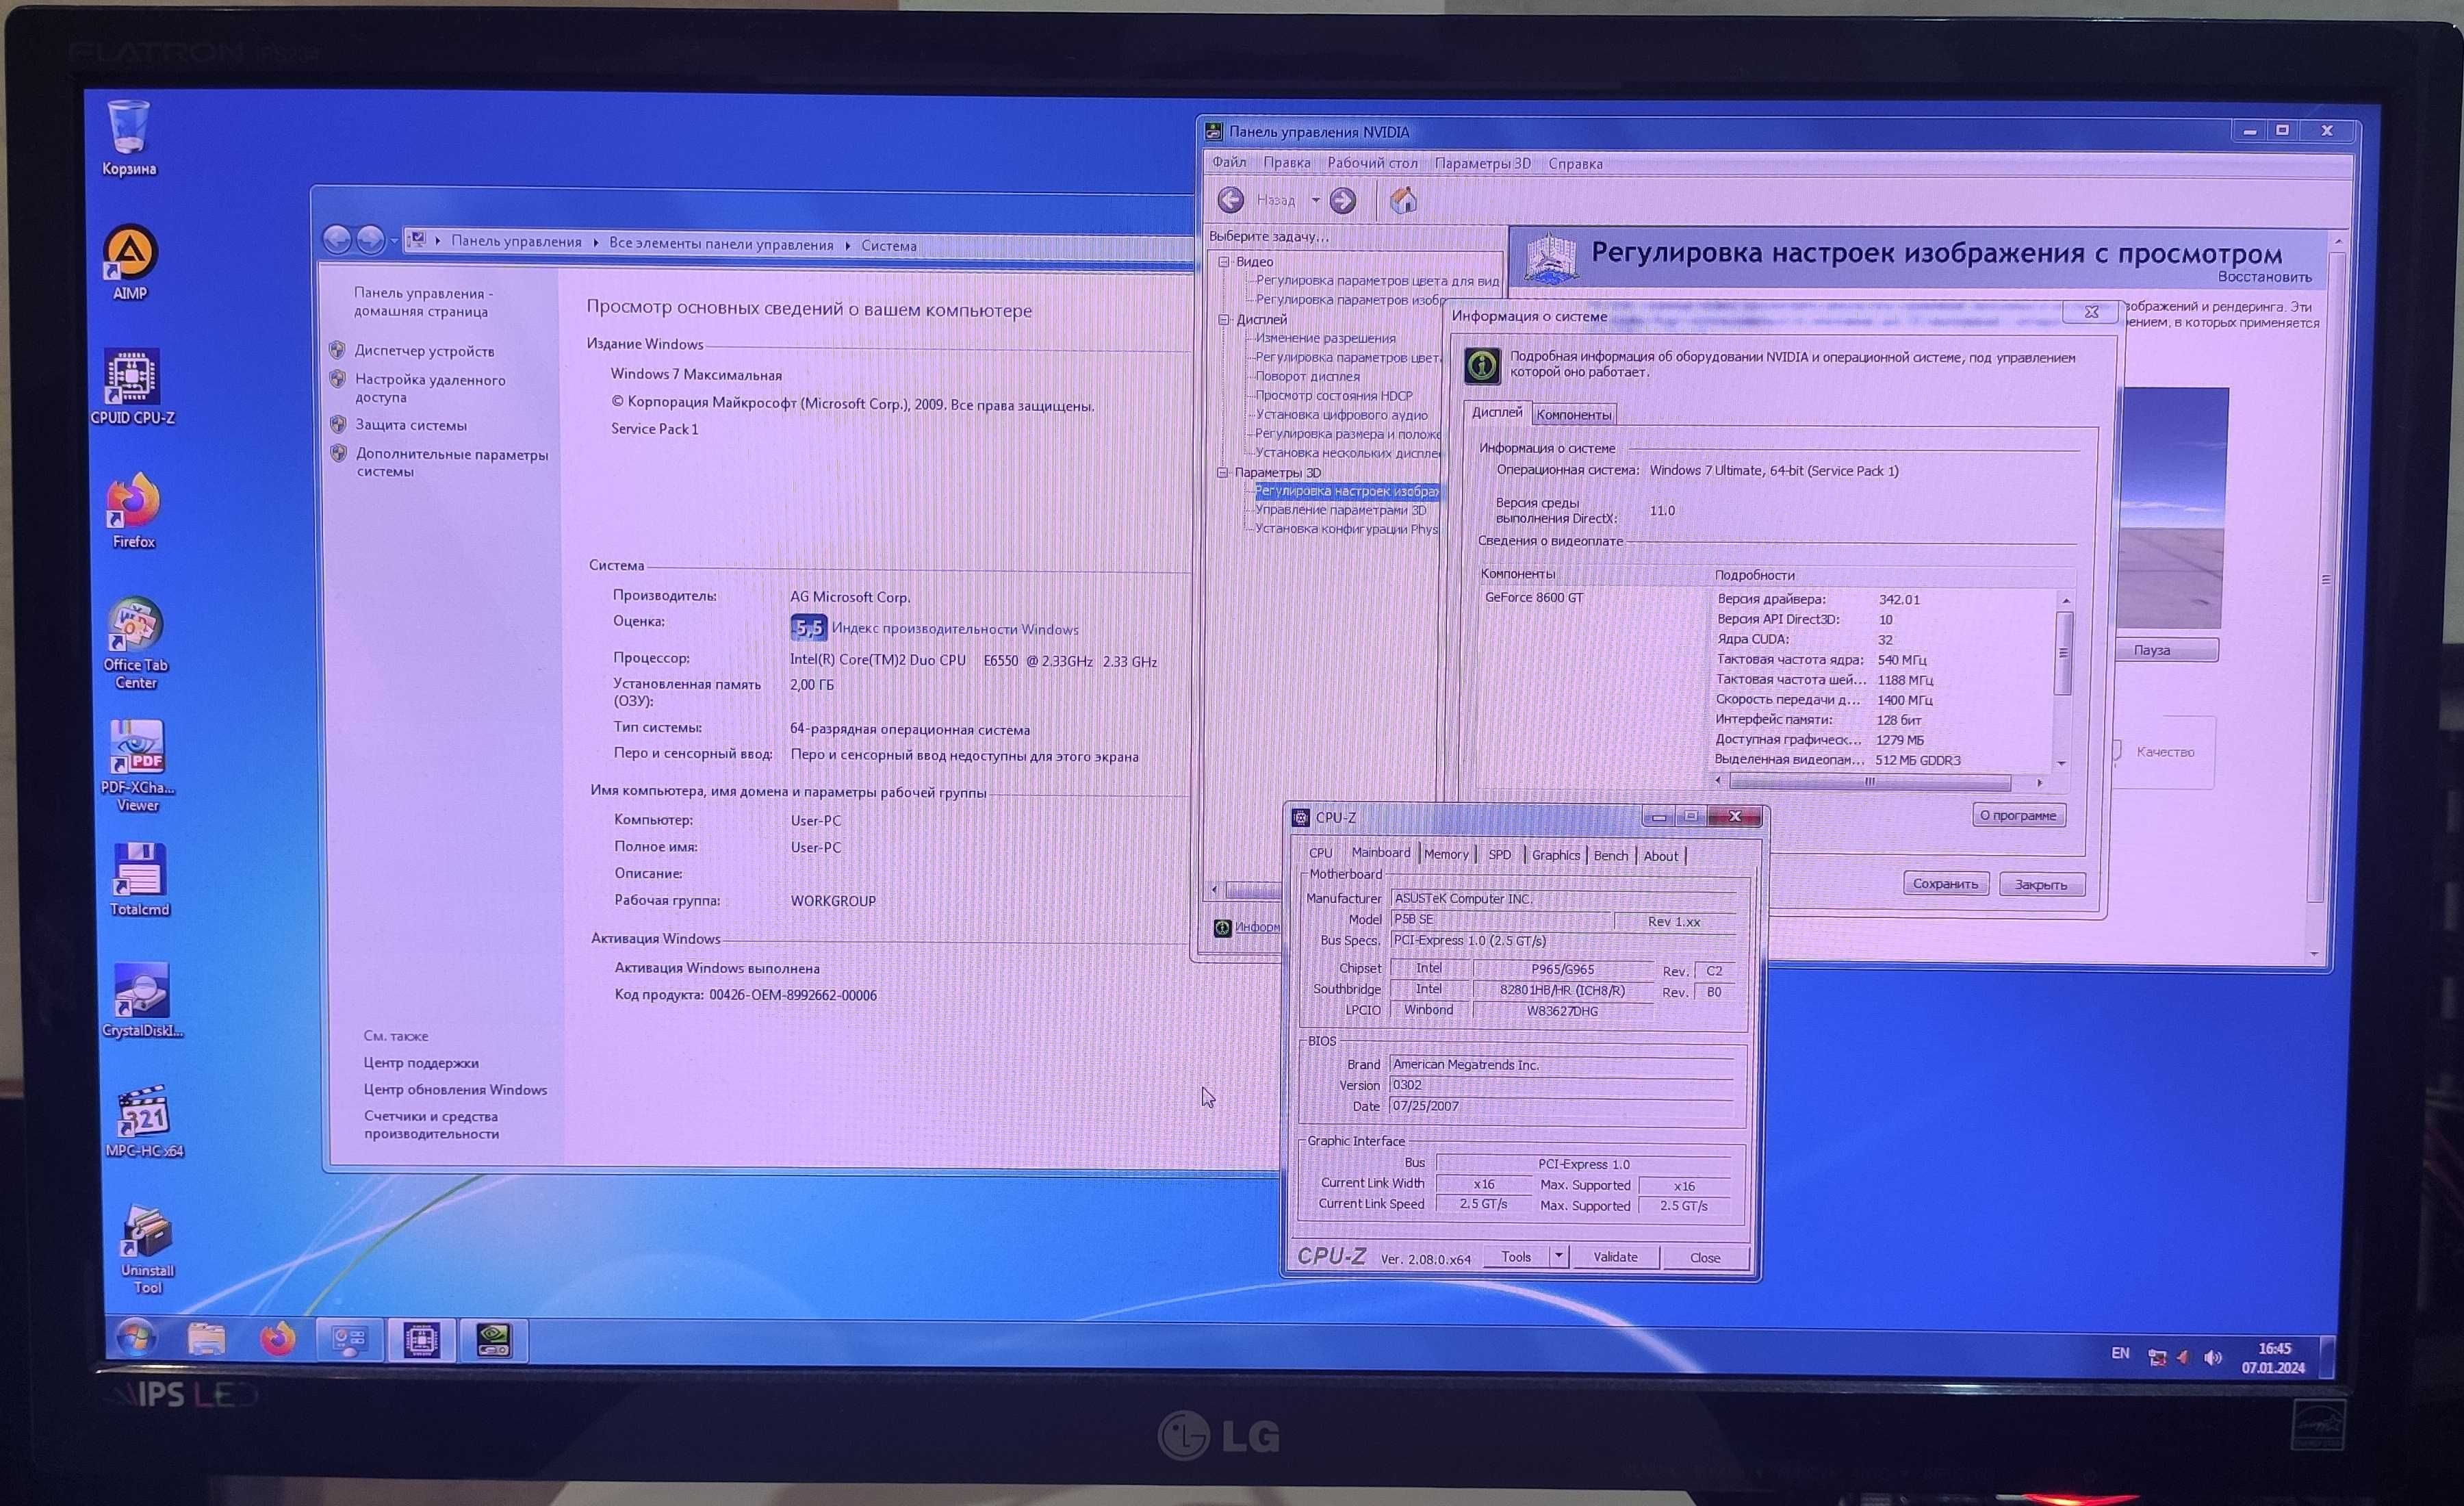Open SPD tab in CPU-Z

tap(1499, 855)
